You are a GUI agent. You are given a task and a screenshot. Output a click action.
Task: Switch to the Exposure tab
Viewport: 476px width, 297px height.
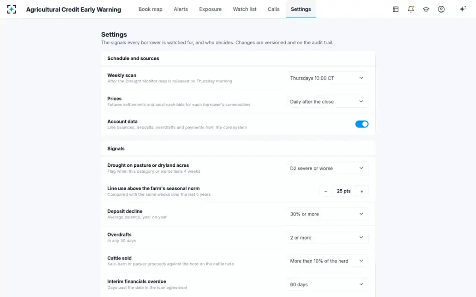click(210, 9)
